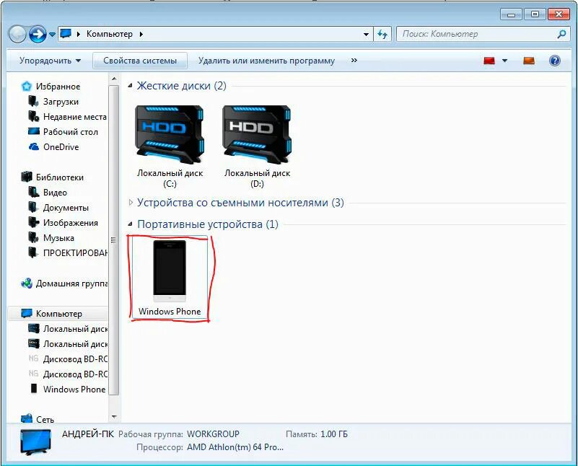This screenshot has width=578, height=466.
Task: Click the change view icon
Action: (x=489, y=61)
